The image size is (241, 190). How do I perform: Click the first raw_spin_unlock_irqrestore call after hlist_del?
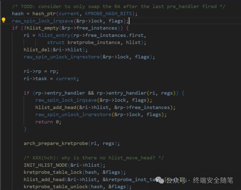point(89,57)
